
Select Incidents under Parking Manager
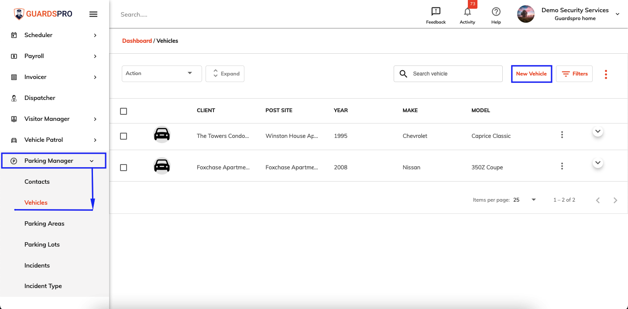[x=37, y=265]
